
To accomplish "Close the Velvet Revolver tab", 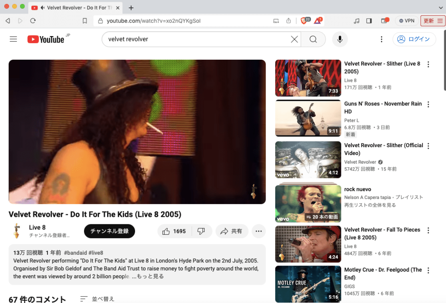I will click(118, 8).
